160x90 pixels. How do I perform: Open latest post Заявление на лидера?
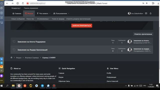coord(142,49)
